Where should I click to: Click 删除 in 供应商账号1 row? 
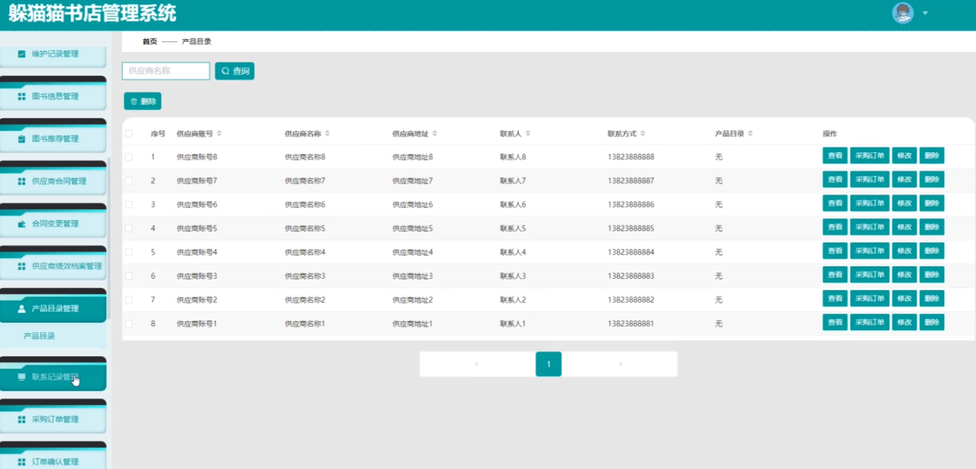[932, 322]
